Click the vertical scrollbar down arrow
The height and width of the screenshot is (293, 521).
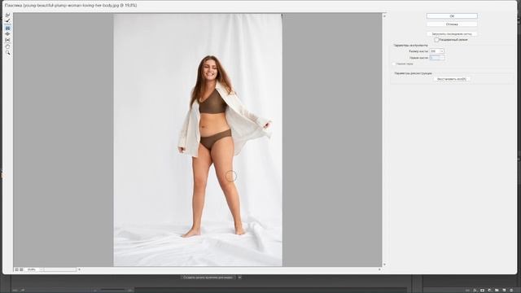[384, 265]
